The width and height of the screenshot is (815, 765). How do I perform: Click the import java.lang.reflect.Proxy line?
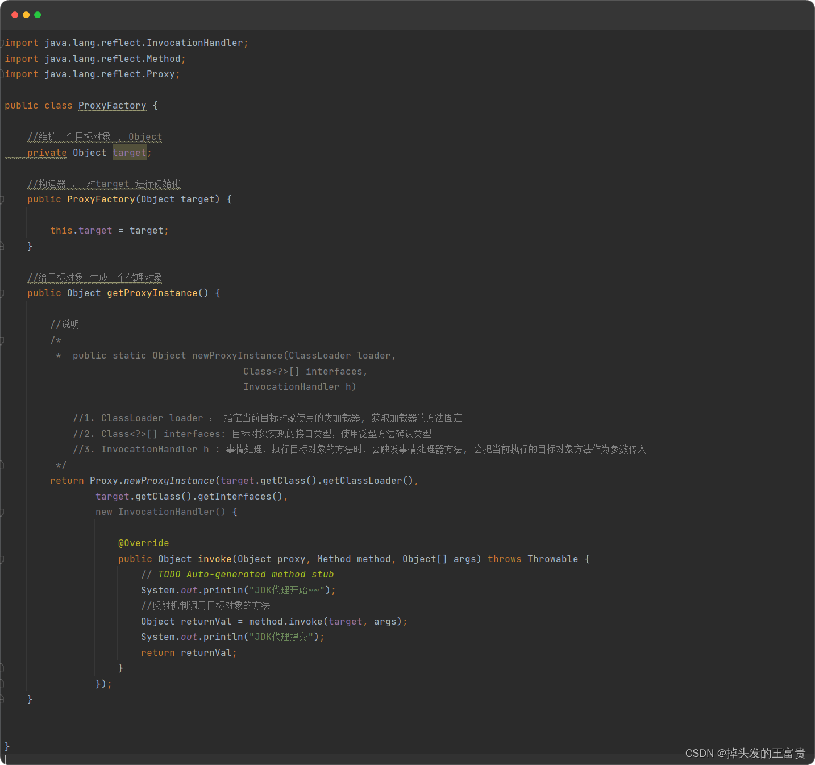92,74
